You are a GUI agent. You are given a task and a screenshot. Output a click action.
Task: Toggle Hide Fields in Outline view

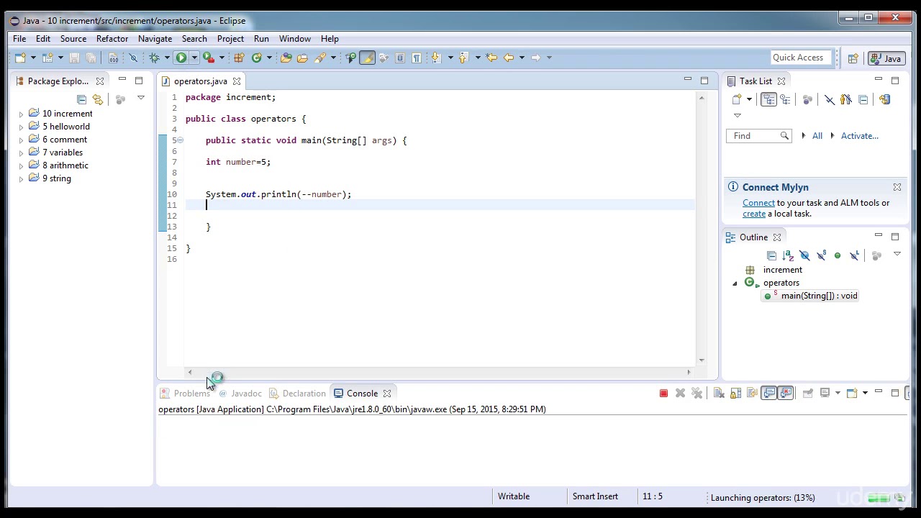(804, 255)
